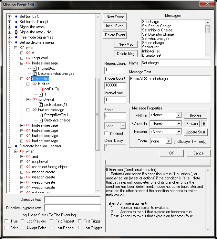Click the data icon beside value 1
217x239 pixels.
(41, 94)
